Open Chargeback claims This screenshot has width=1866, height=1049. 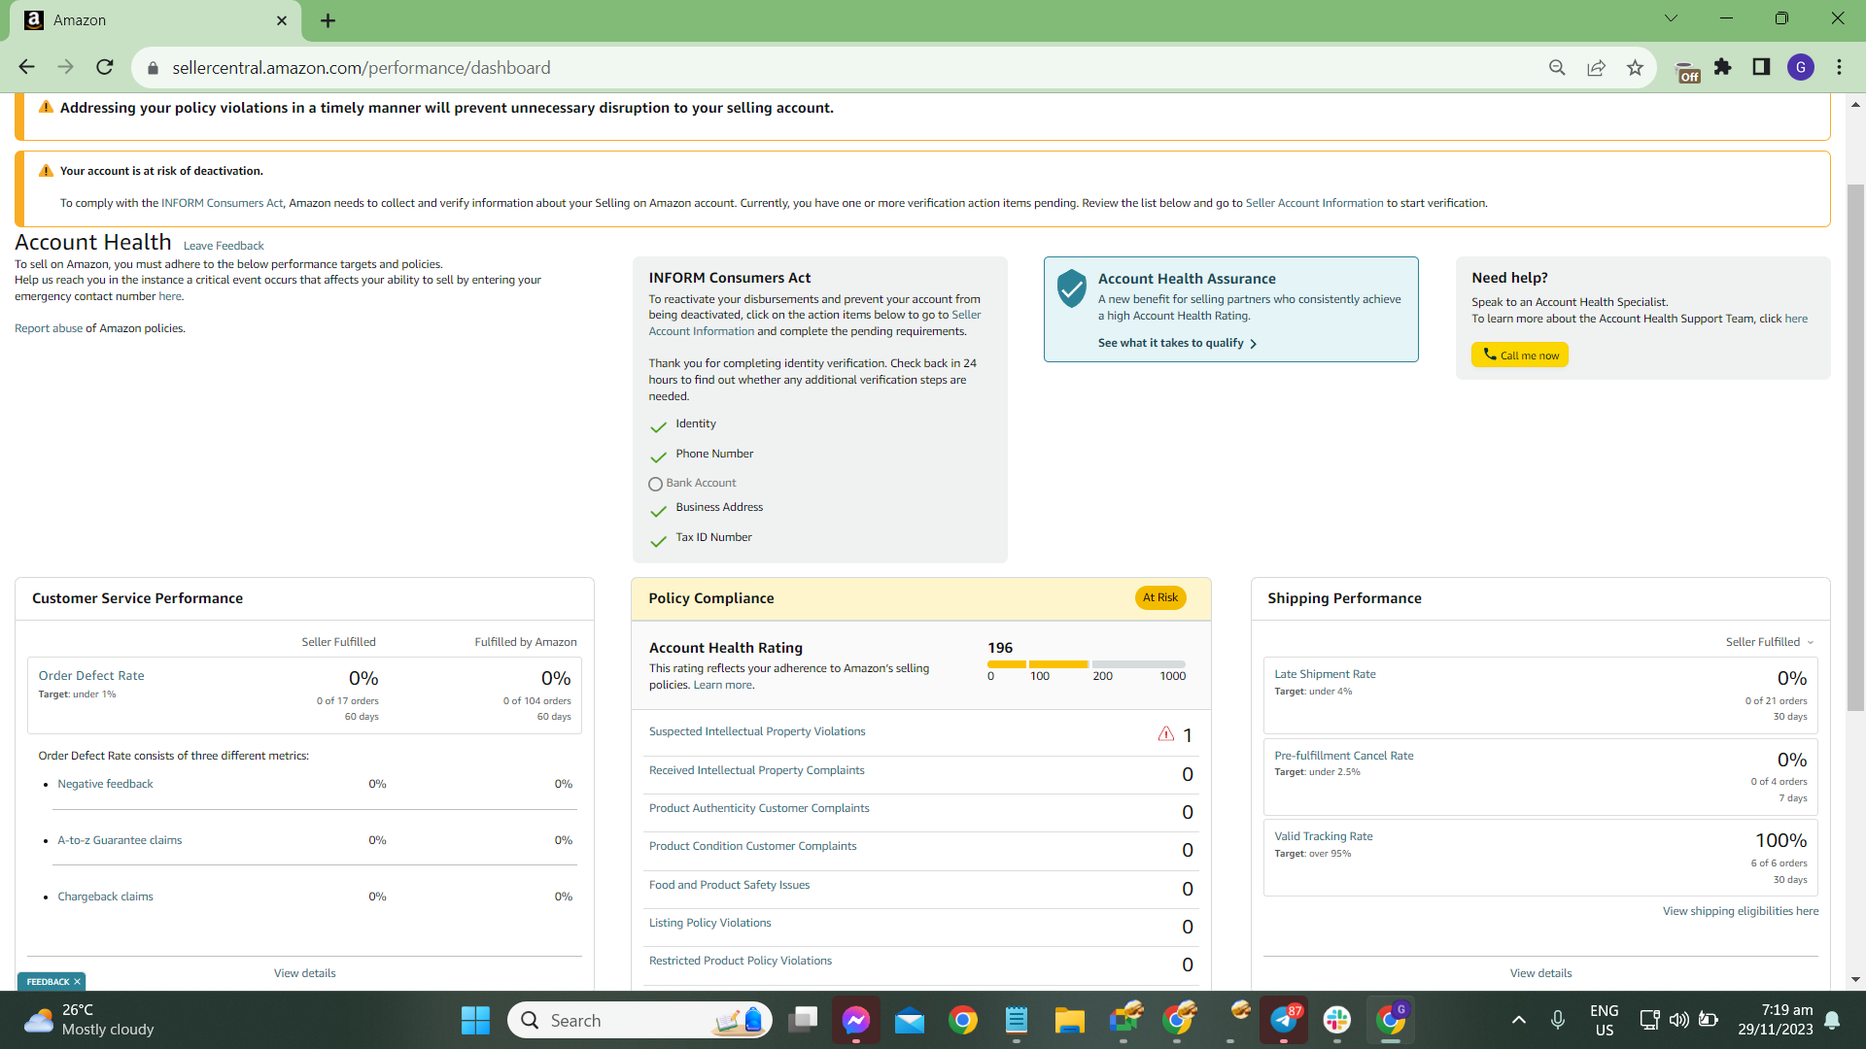105,897
